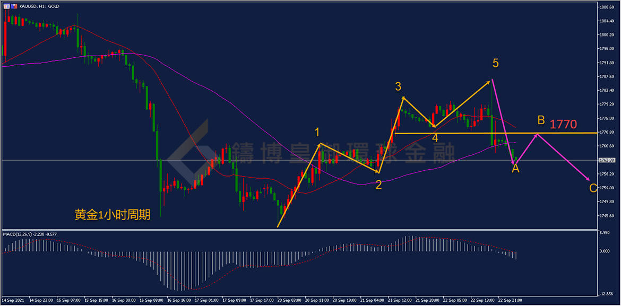Screen dimensions: 621x306
Task: Click the XAUUSD, H1: GOLD chart title
Action: click(39, 6)
